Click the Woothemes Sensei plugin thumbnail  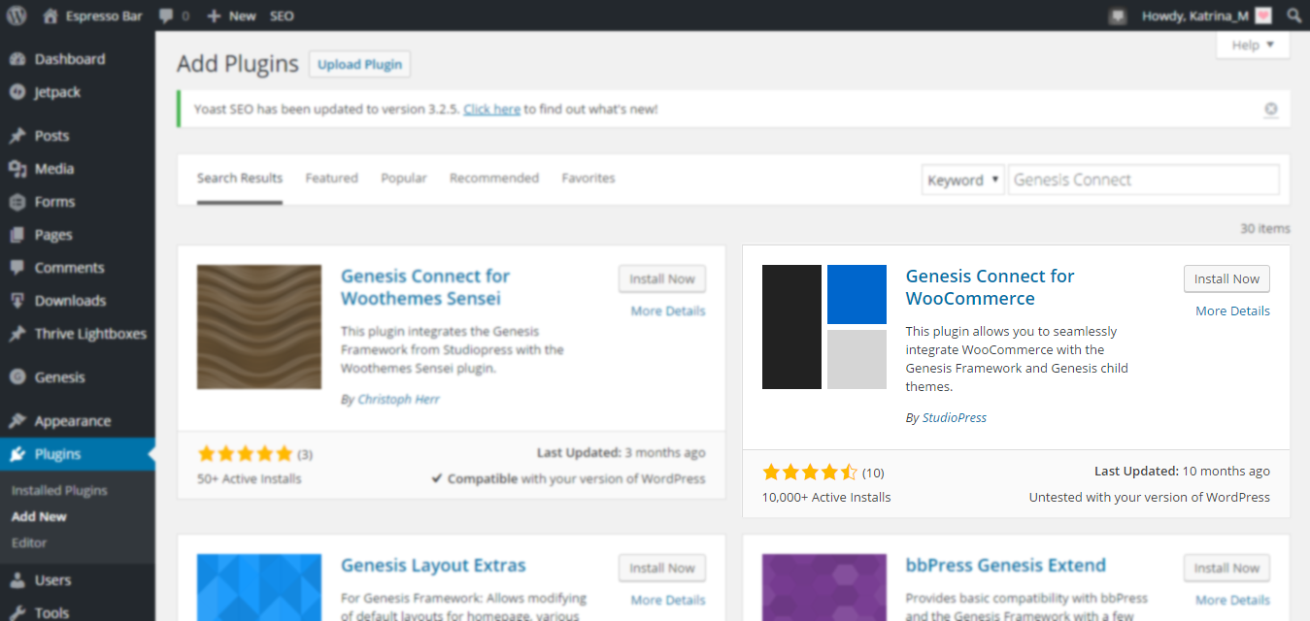click(x=259, y=327)
